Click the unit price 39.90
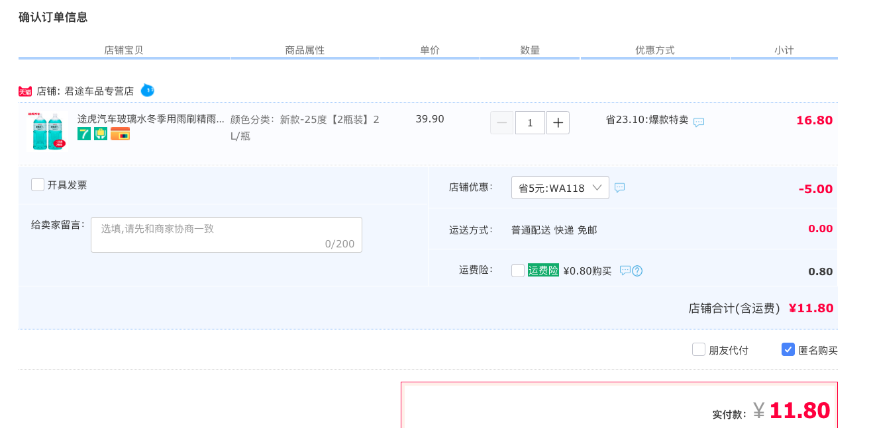The height and width of the screenshot is (428, 871). [x=430, y=119]
